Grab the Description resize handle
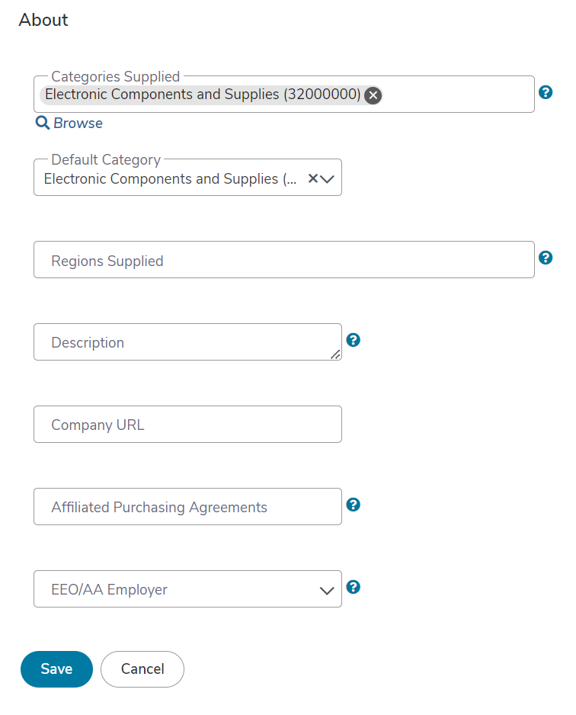Viewport: 576px width, 715px height. [336, 354]
